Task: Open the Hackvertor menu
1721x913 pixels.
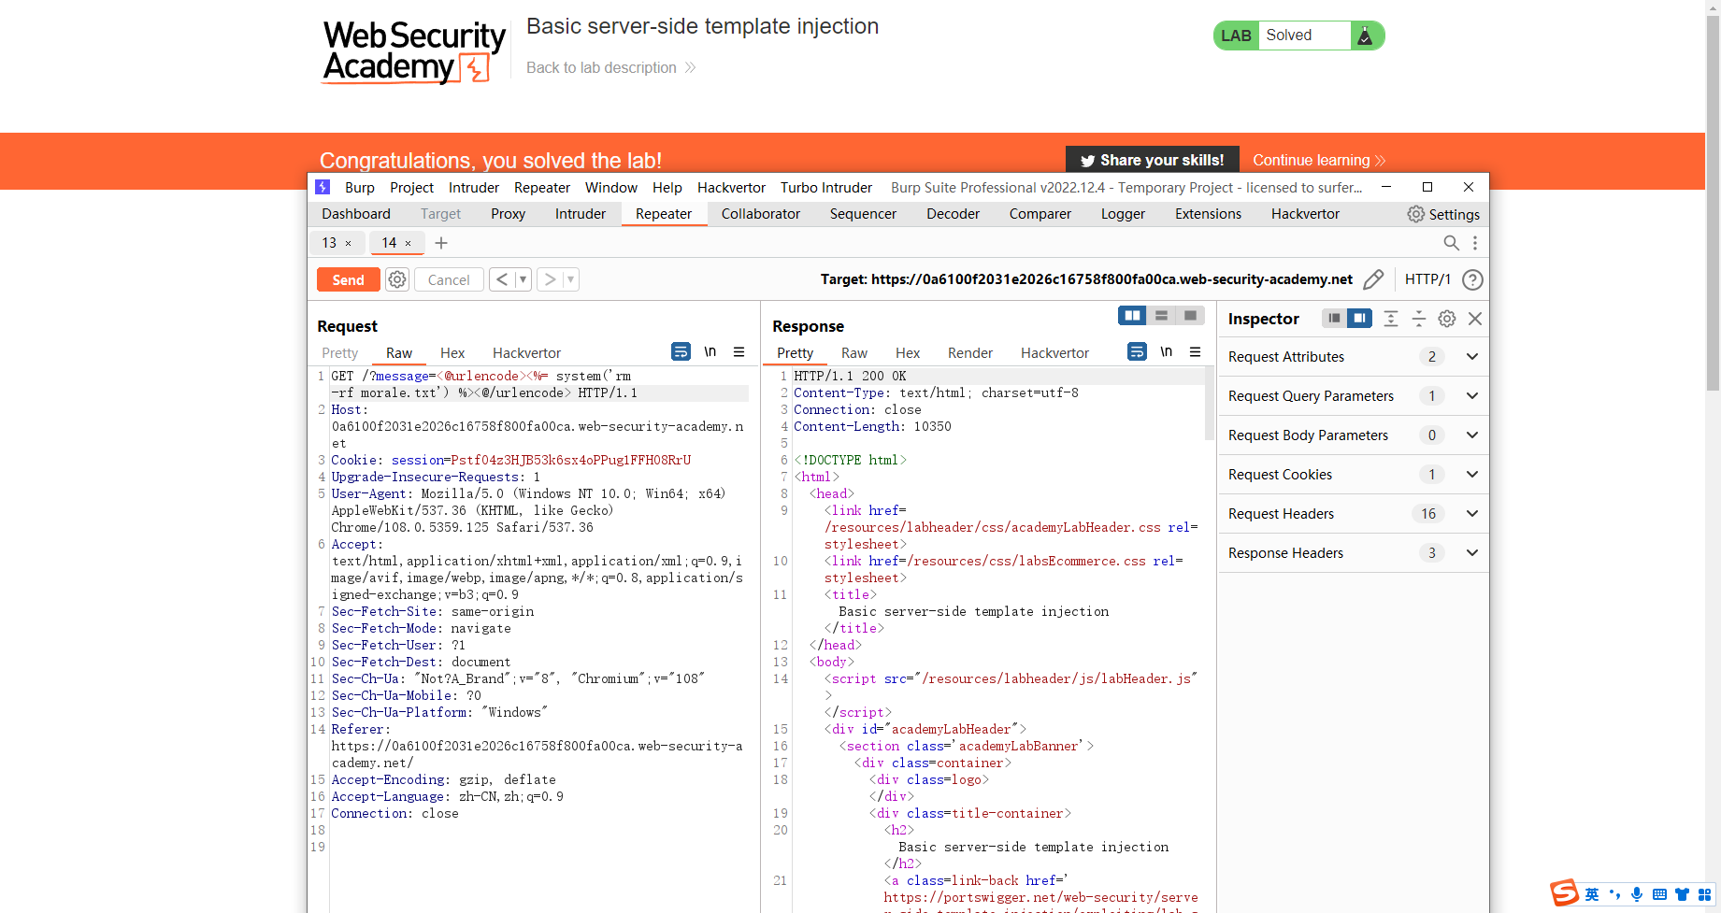Action: pos(731,188)
